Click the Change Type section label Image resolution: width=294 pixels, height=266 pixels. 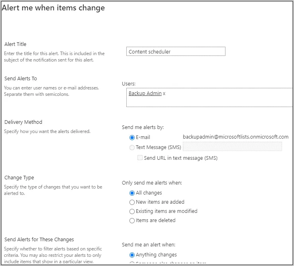tap(19, 178)
